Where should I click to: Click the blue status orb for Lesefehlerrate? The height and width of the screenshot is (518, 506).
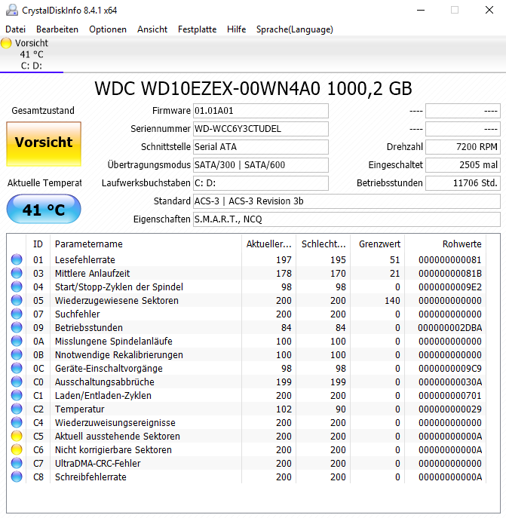17,259
